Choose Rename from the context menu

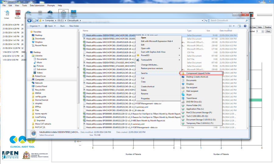point(145,94)
